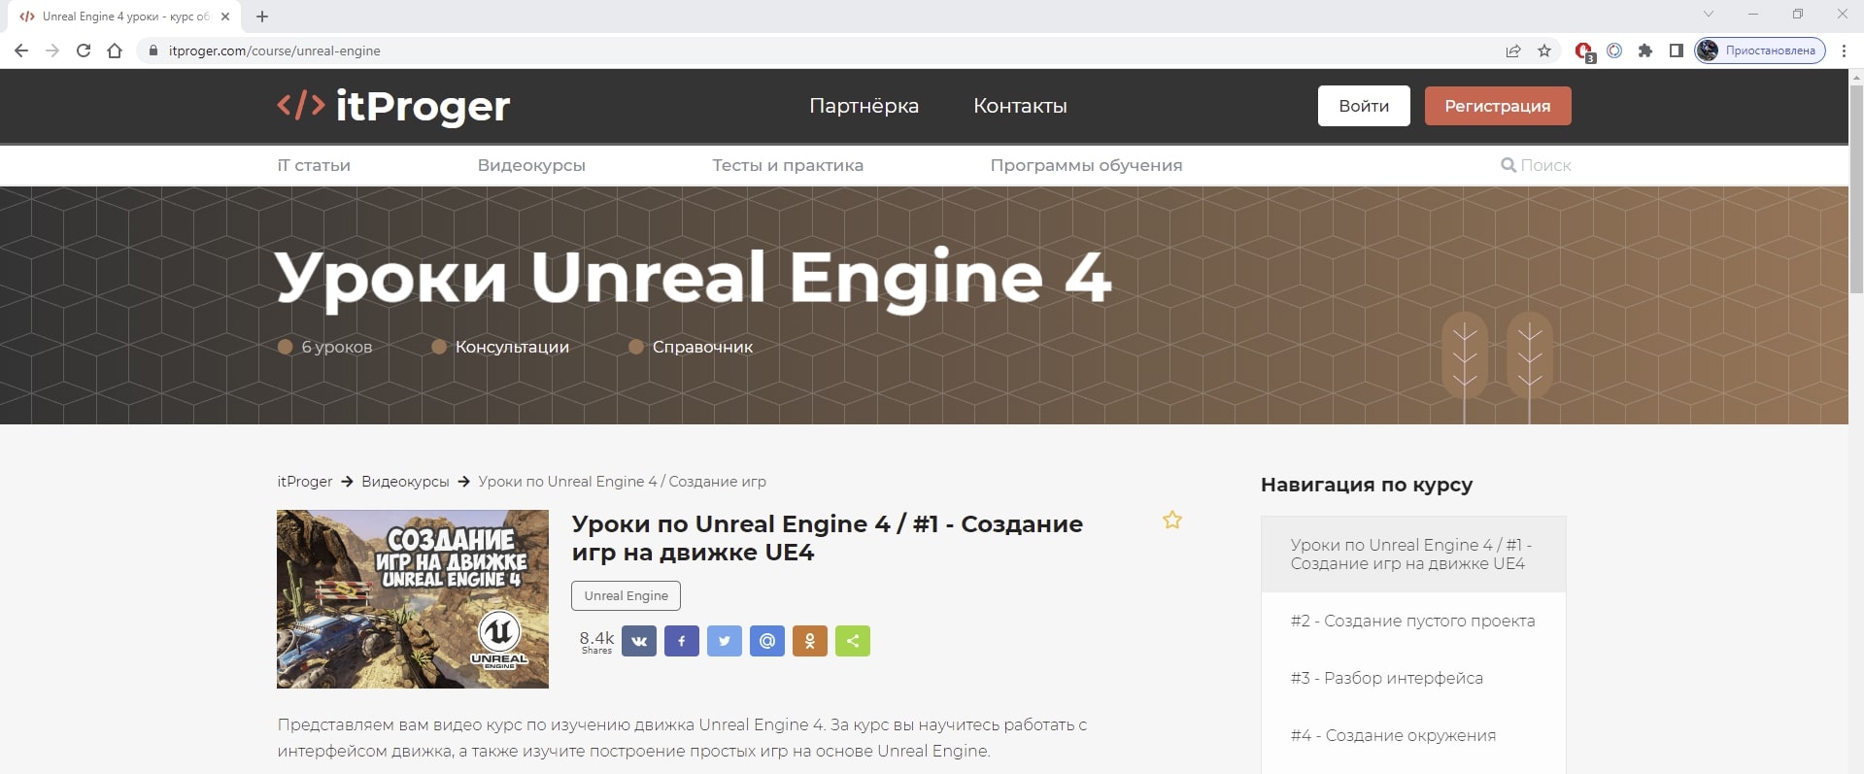Share the lesson via Mail.ru icon

click(x=767, y=641)
